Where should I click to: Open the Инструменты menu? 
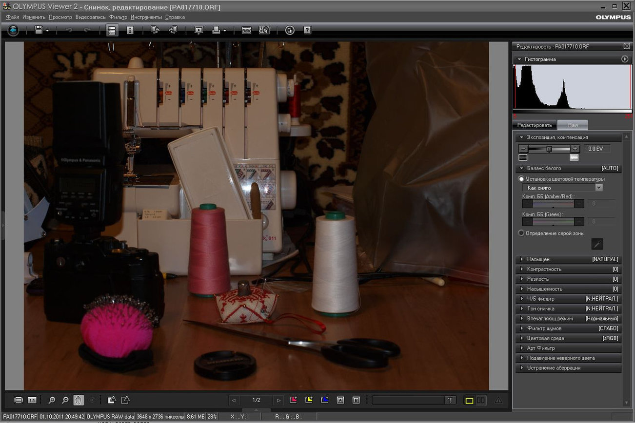tap(146, 17)
